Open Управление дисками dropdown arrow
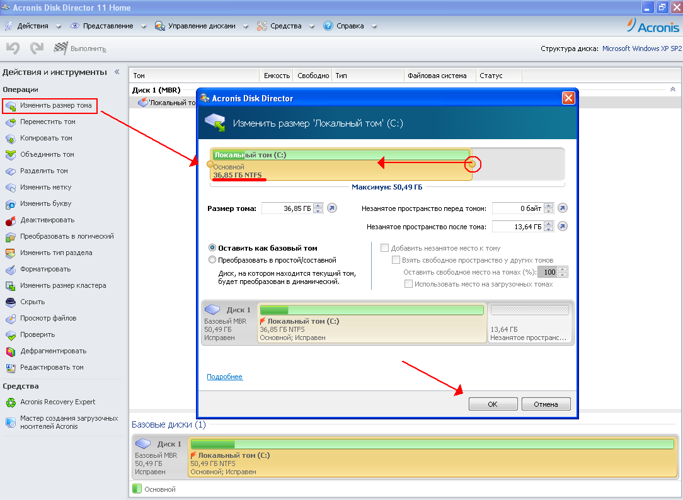The height and width of the screenshot is (500, 683). 246,26
